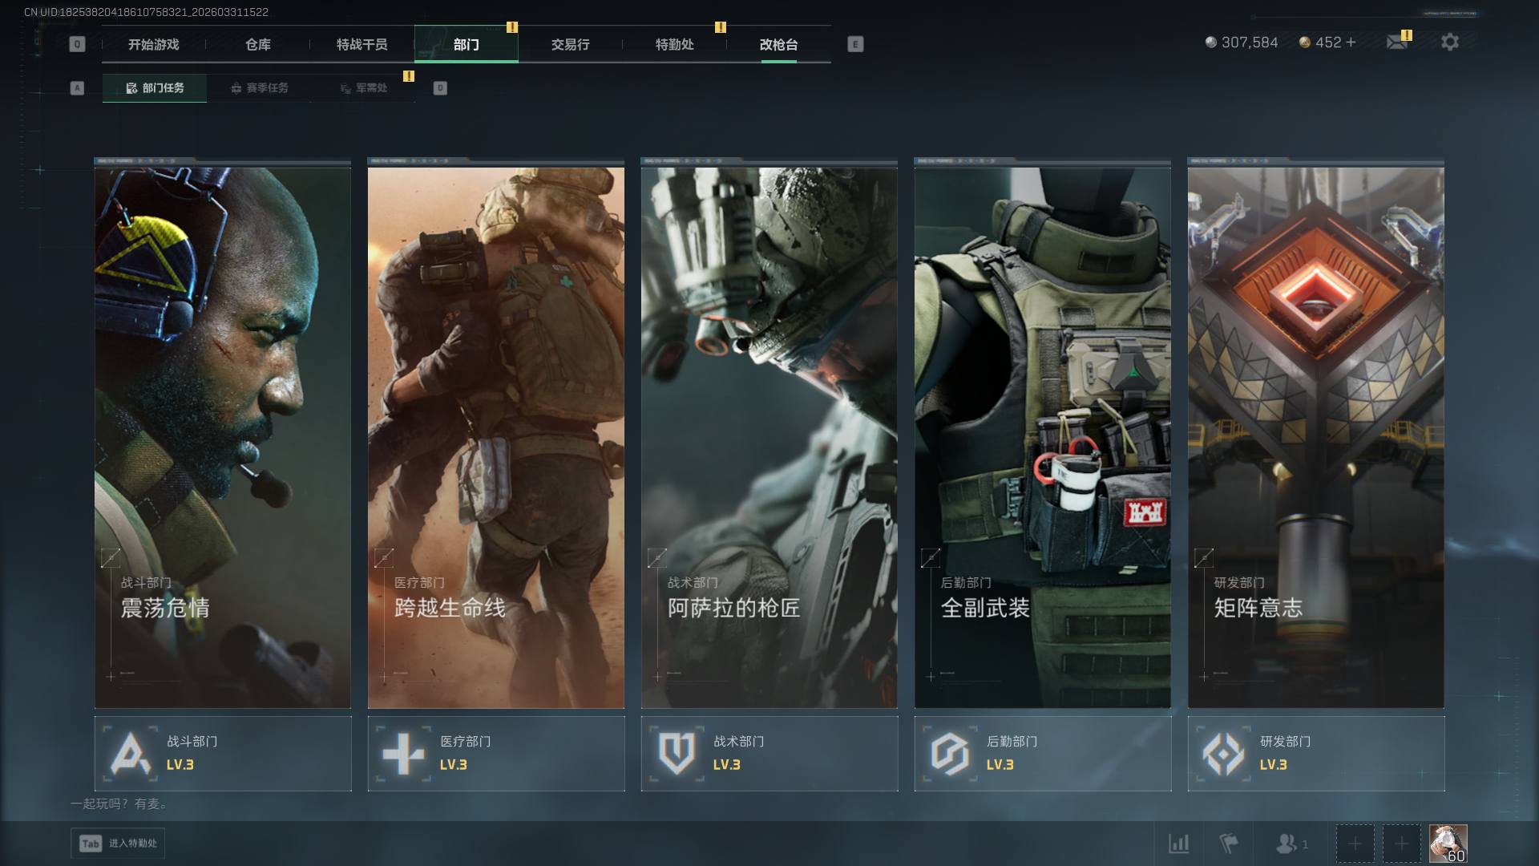
Task: Open 阿萨拉的枪匠 tactical department card
Action: pos(769,437)
